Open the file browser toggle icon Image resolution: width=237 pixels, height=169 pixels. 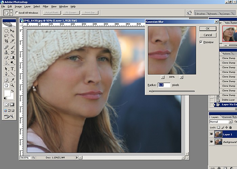pyautogui.click(x=189, y=13)
